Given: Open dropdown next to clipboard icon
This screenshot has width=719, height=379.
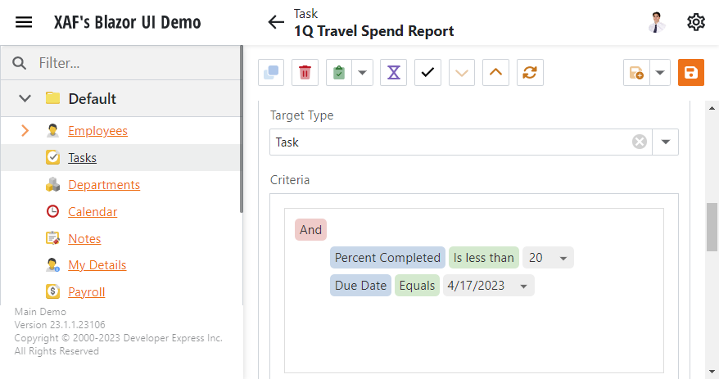Looking at the screenshot, I should [362, 72].
